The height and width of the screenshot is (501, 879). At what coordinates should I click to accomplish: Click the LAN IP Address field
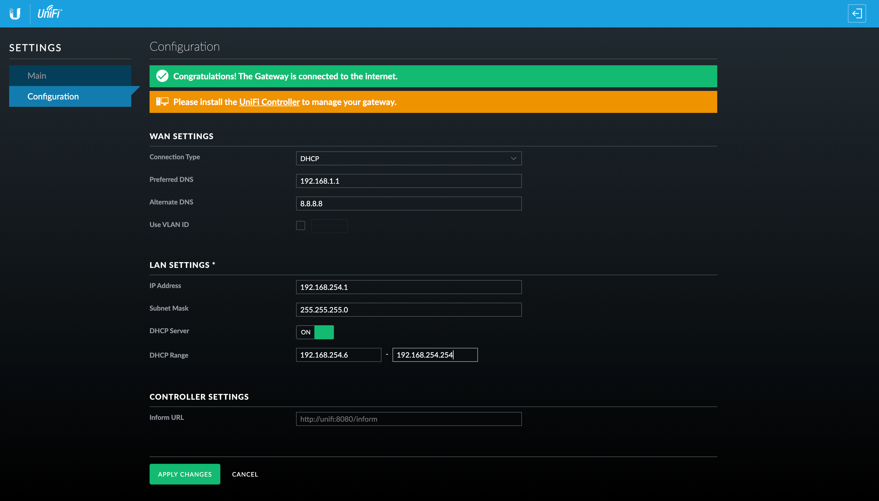(409, 287)
